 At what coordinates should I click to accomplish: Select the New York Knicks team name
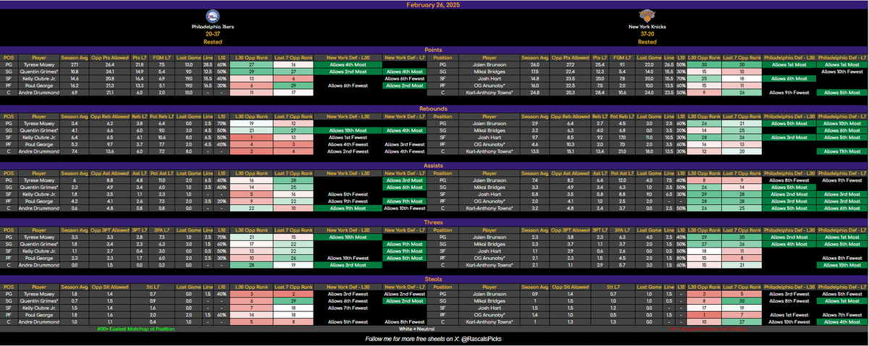click(x=647, y=28)
